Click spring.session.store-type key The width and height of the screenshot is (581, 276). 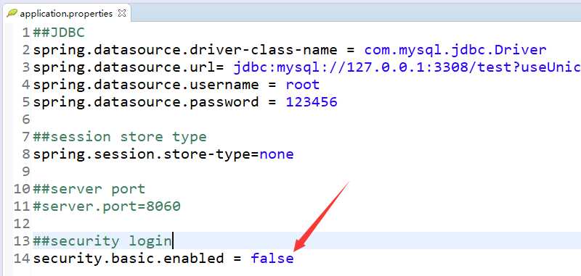click(142, 154)
